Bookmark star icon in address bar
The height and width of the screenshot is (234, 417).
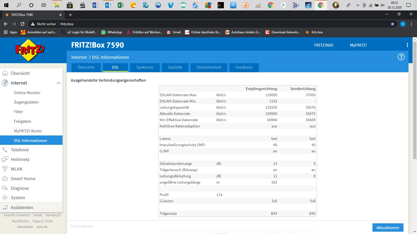click(x=392, y=24)
